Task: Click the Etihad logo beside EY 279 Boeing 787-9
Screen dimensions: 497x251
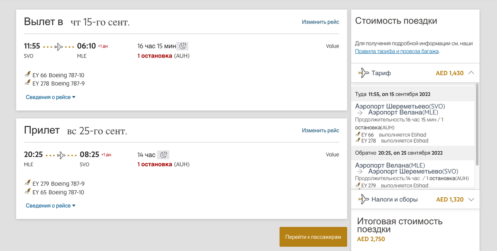Action: pos(28,183)
